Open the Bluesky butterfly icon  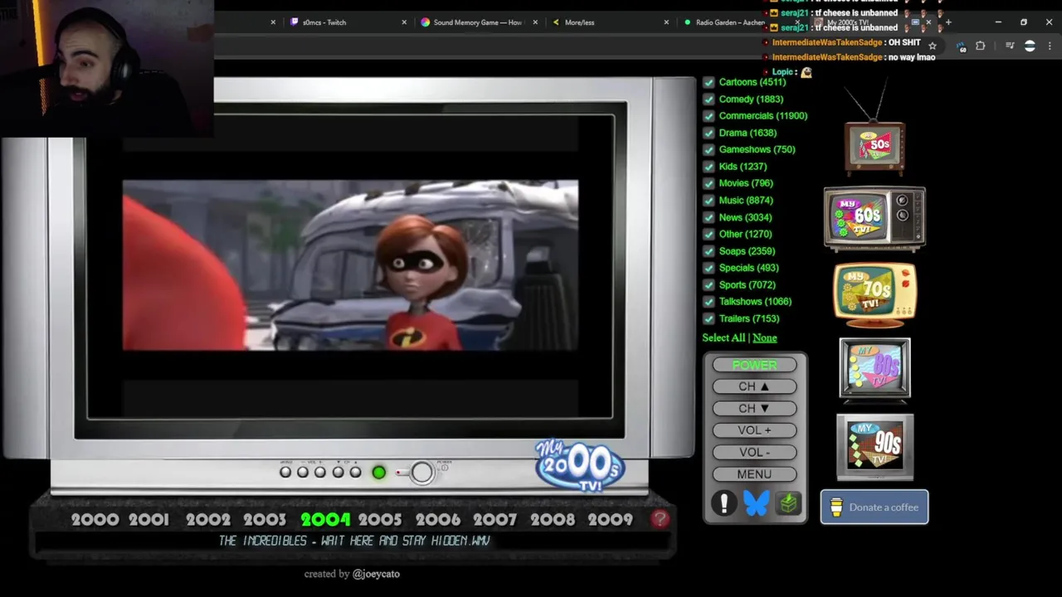point(756,503)
